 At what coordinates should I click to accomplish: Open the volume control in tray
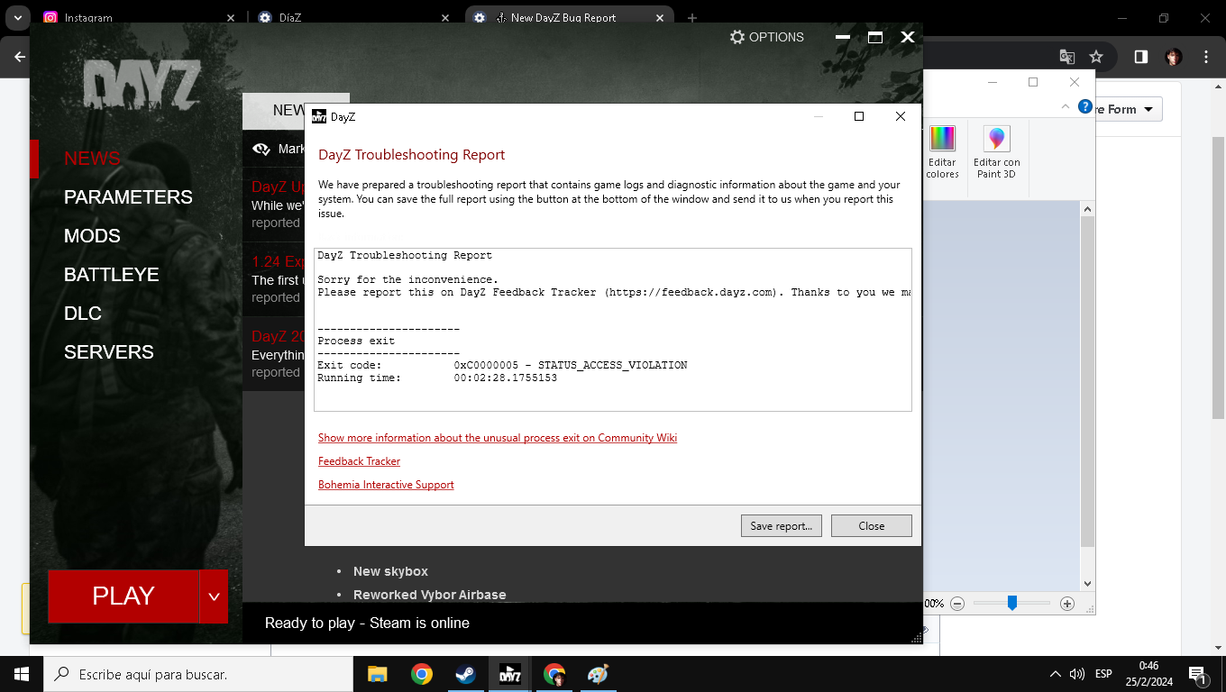pos(1077,674)
